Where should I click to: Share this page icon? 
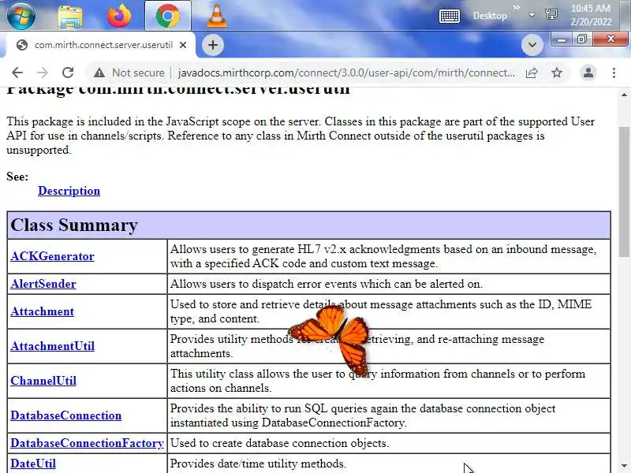tap(532, 73)
